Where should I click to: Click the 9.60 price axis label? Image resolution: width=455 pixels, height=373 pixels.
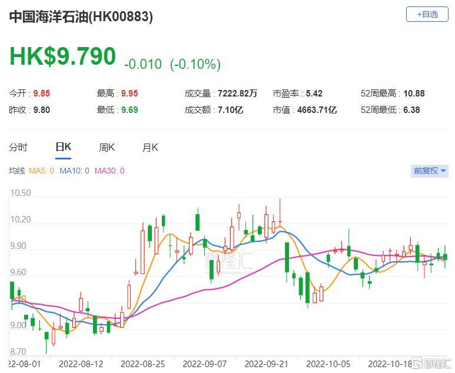18,272
